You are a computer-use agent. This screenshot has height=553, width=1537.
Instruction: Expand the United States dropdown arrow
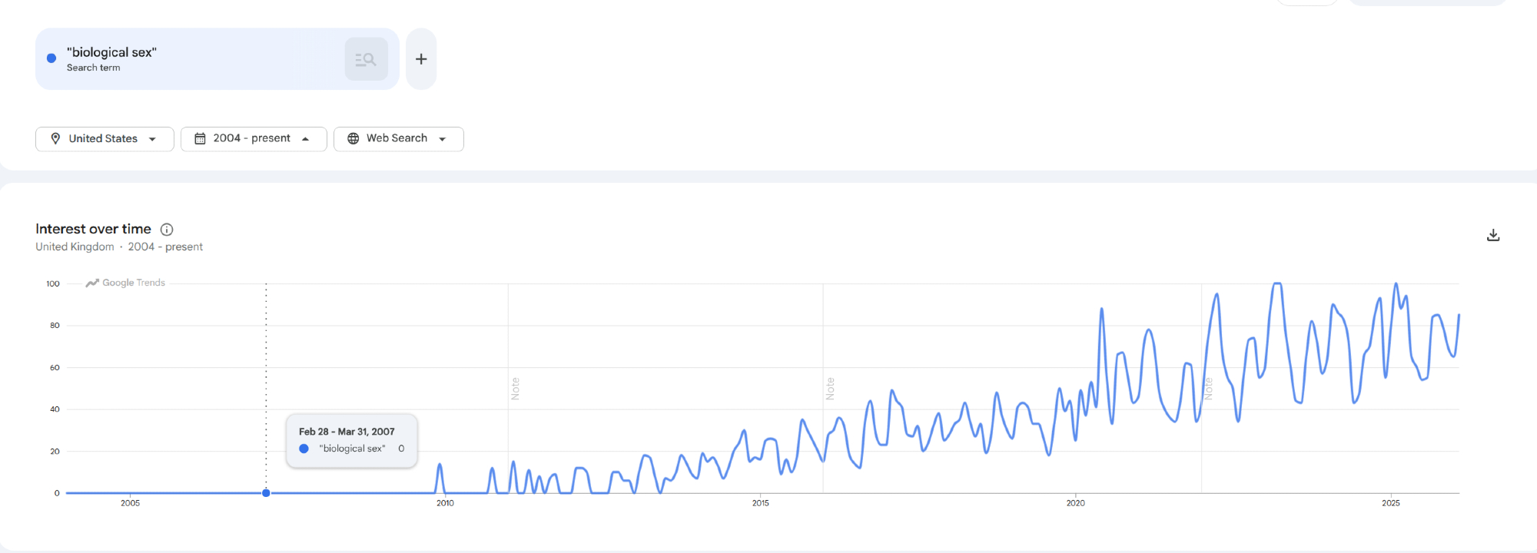tap(152, 139)
